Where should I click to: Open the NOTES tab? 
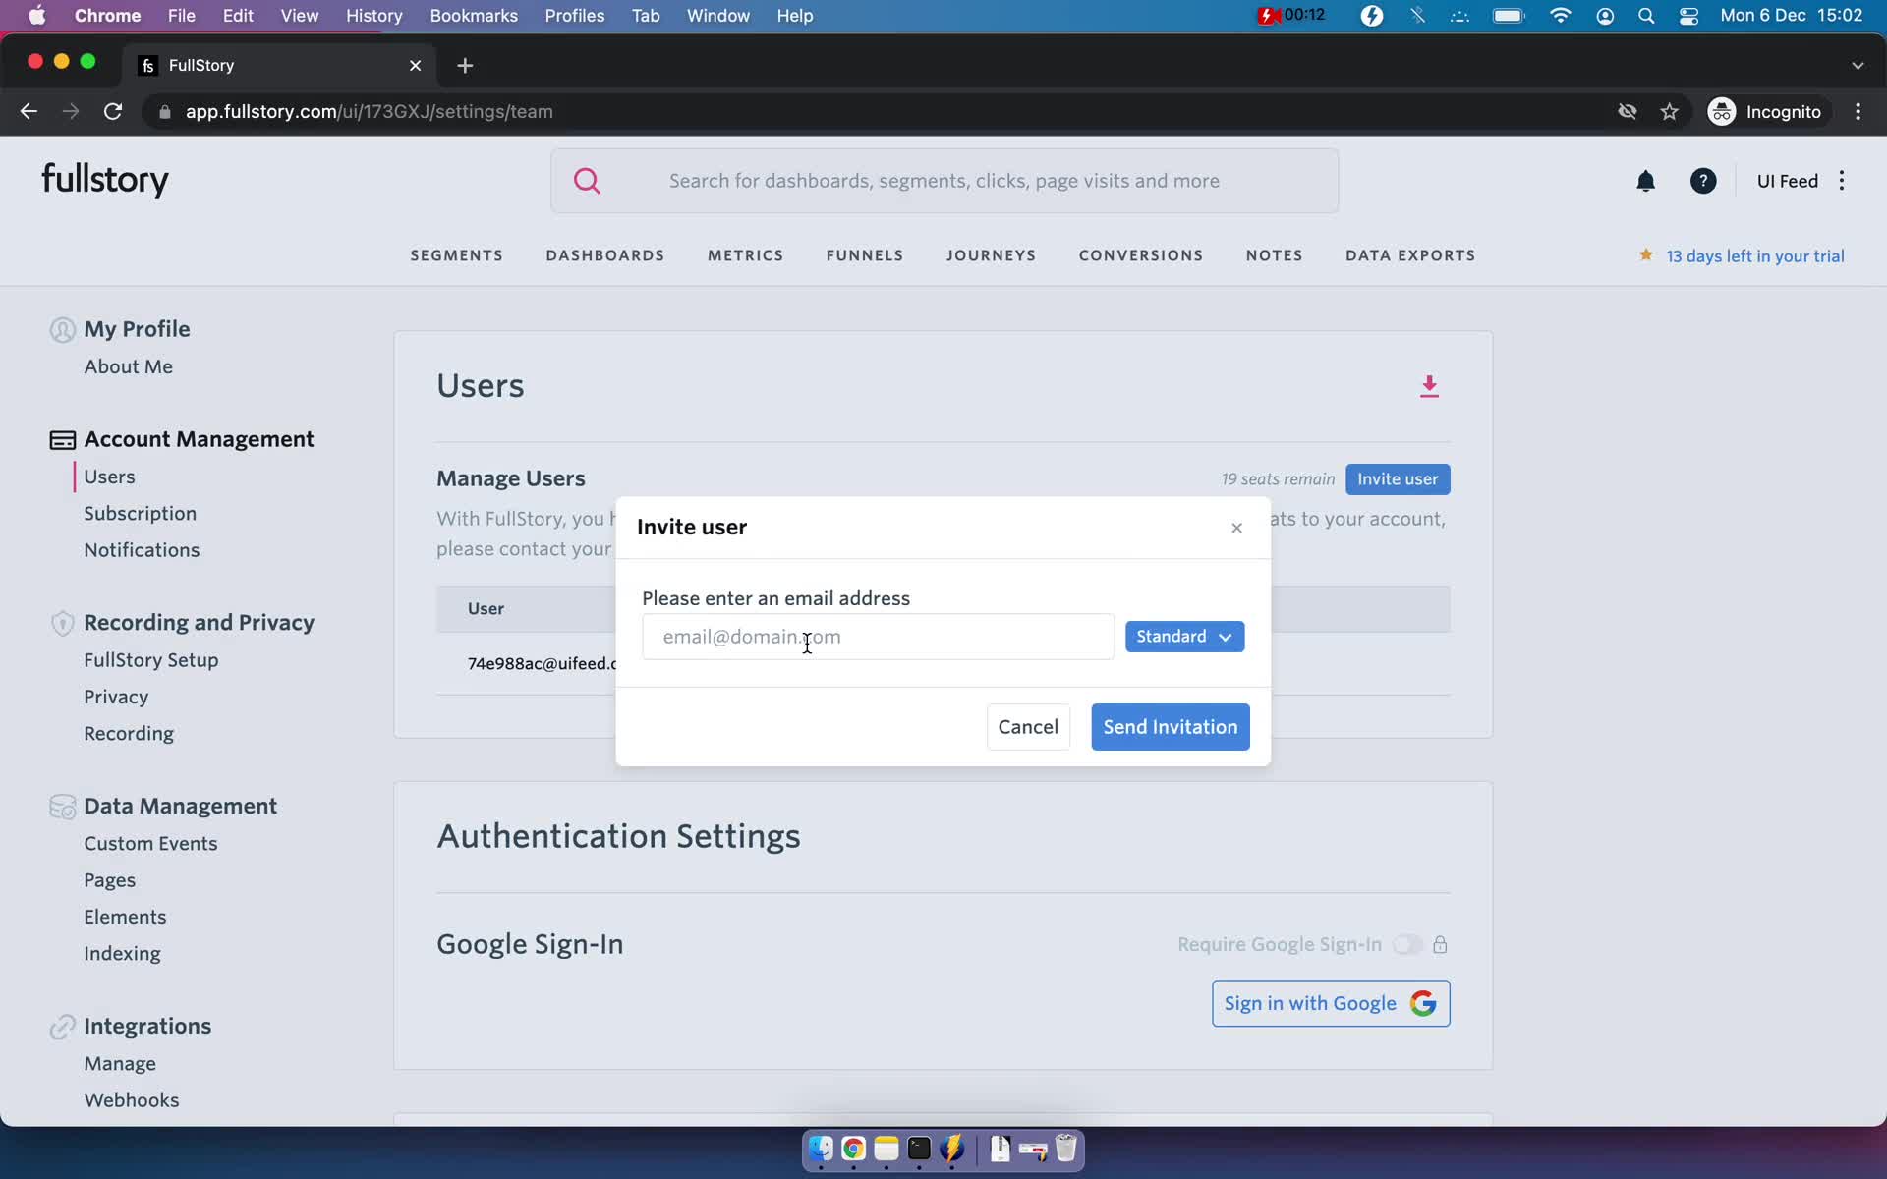pos(1274,255)
